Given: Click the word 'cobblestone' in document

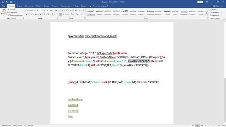Looking at the screenshot, I should pos(75,99).
